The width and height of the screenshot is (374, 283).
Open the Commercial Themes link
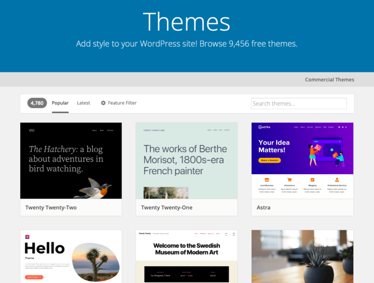click(329, 80)
